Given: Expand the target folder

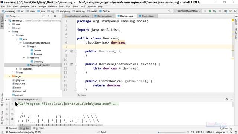Looking at the screenshot, I should click(9, 76).
